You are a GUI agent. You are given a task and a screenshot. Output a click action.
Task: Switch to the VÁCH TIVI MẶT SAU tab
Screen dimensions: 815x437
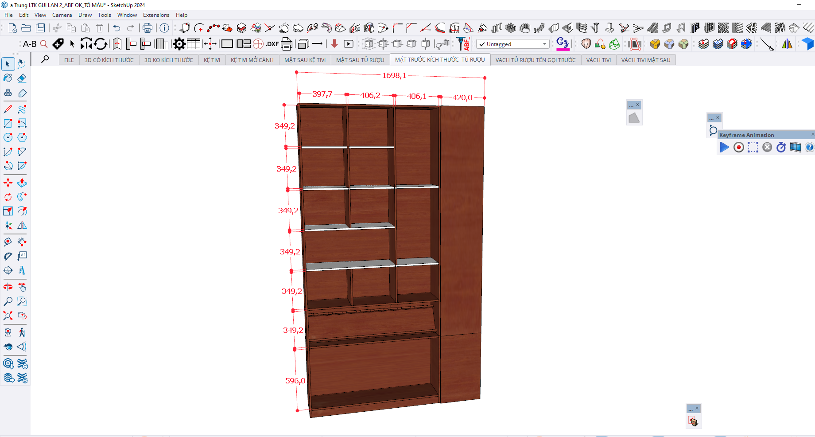pyautogui.click(x=645, y=60)
